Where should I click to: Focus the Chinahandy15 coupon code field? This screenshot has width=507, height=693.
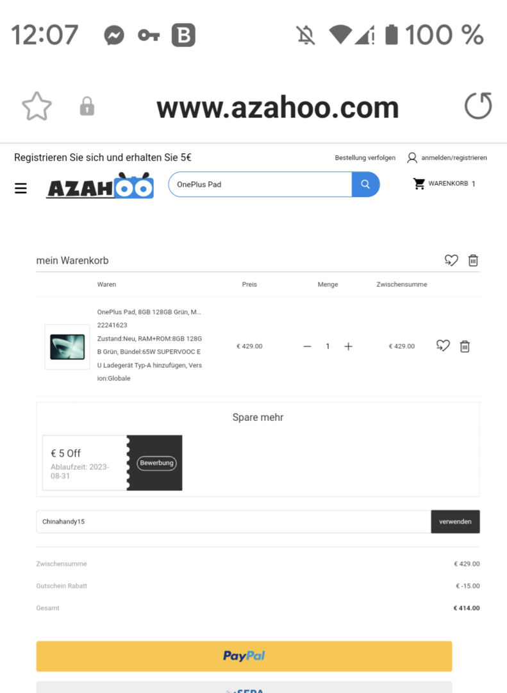tap(233, 522)
